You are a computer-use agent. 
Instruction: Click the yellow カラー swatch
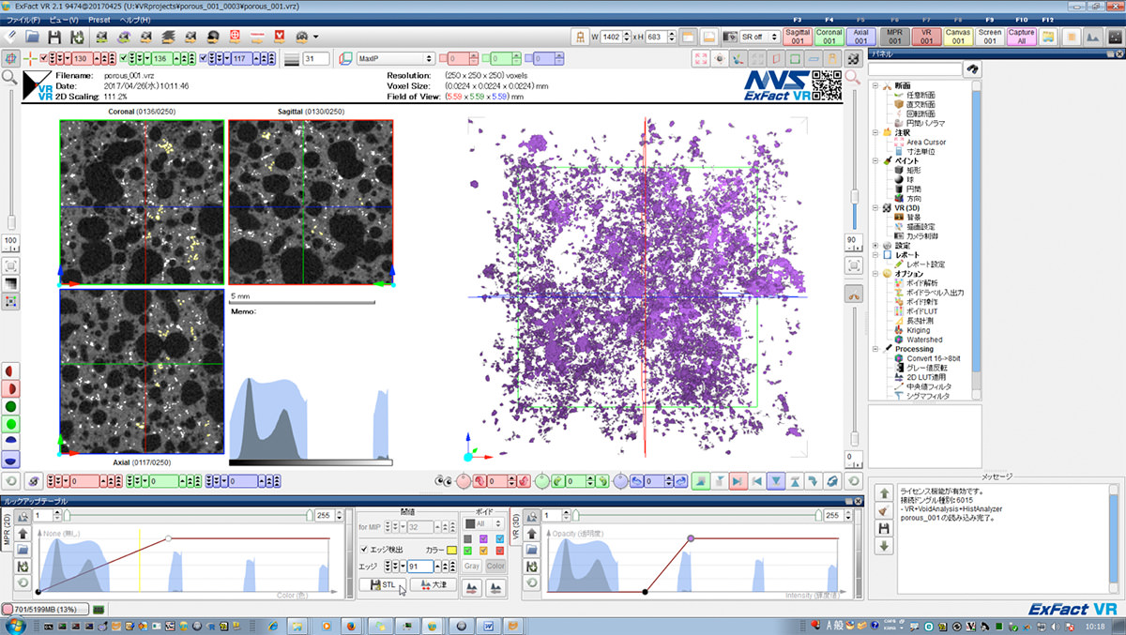click(451, 550)
